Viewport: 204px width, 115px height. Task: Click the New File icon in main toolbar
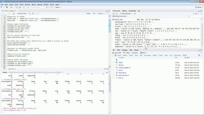(x=1, y=7)
